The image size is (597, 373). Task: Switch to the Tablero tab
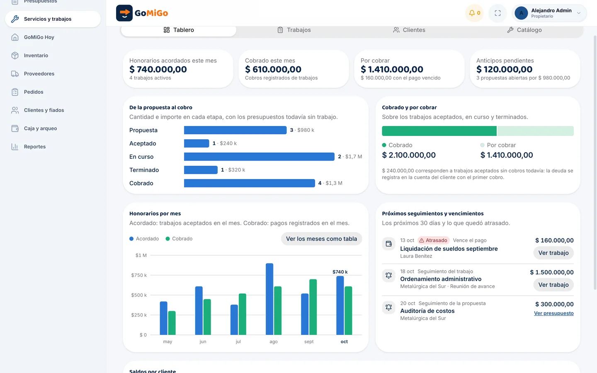tap(179, 30)
